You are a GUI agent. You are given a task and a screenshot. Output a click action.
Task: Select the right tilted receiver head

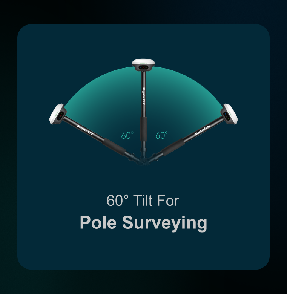click(229, 114)
